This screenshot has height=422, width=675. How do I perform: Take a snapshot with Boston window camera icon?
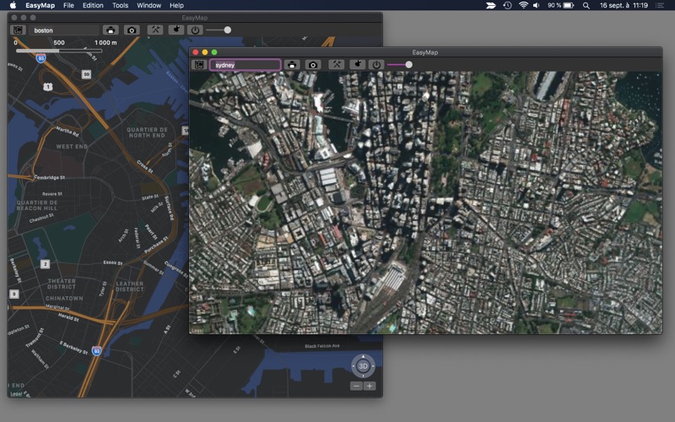(x=132, y=30)
